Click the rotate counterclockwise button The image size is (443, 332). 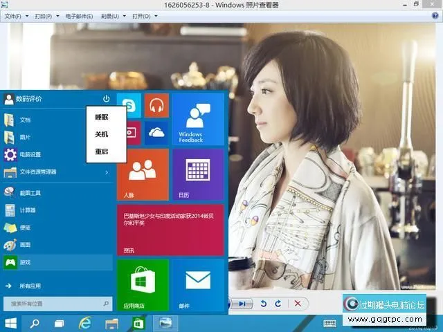pos(264,304)
